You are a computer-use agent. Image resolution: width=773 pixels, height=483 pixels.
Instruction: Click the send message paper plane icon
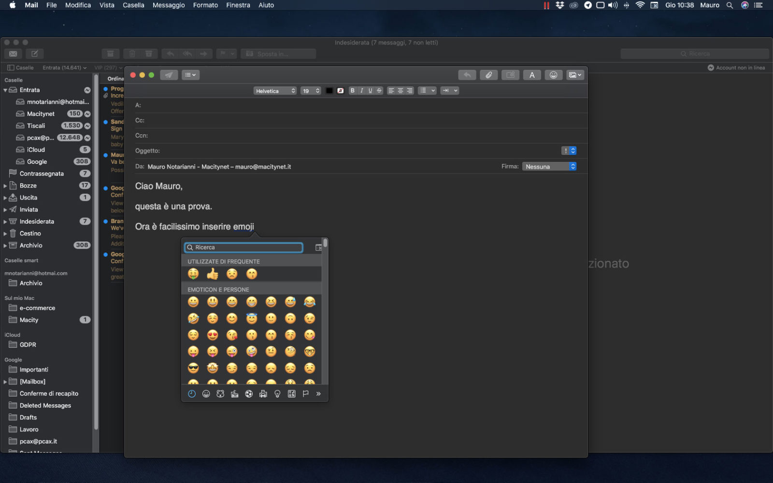coord(169,75)
